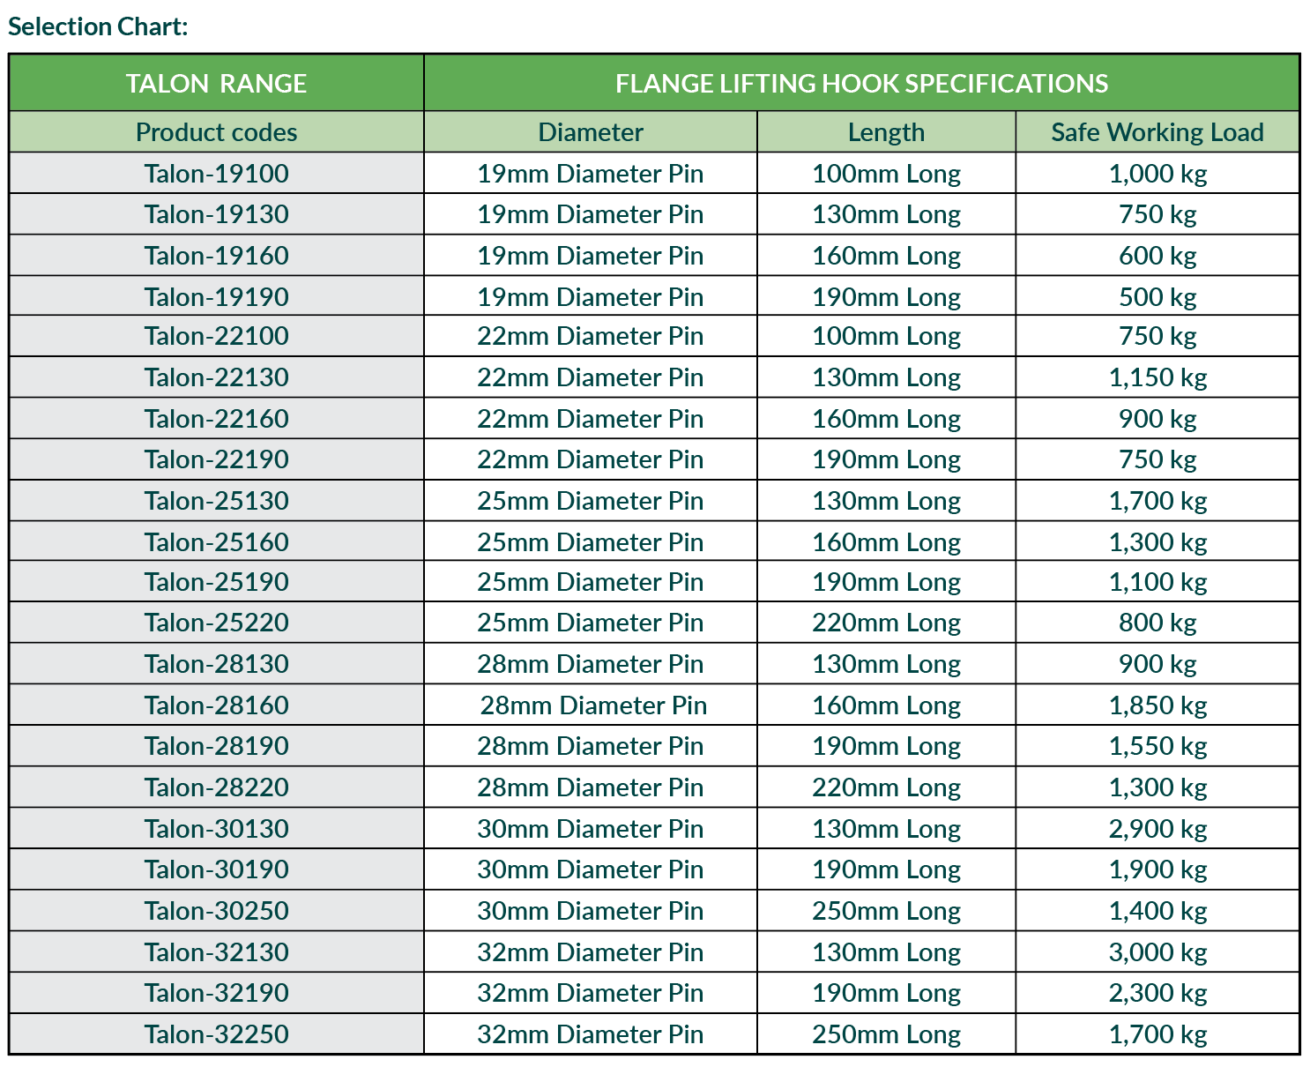1310x1067 pixels.
Task: Click the Product codes column header
Action: click(x=216, y=132)
